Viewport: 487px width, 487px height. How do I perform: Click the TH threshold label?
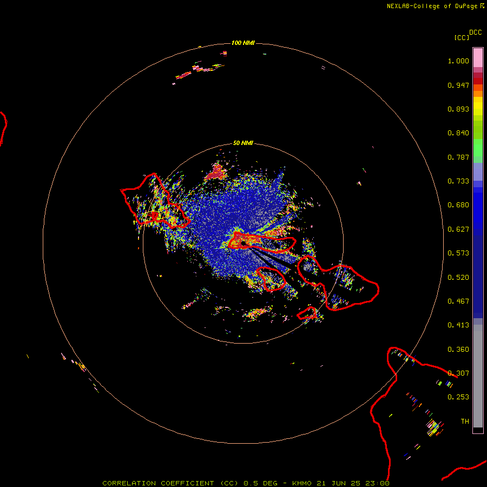(x=465, y=422)
